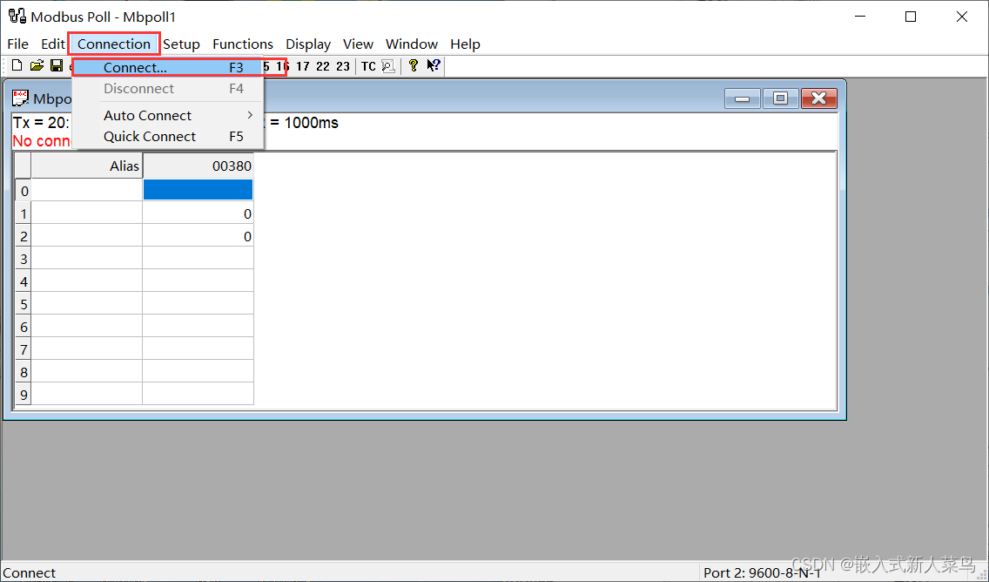Click the value cell of row 7
Viewport: 989px width, 582px height.
[198, 349]
